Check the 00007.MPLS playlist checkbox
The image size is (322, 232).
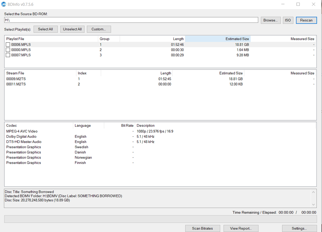(8, 55)
